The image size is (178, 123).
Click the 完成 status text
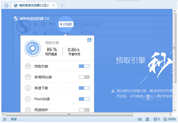click(x=14, y=119)
